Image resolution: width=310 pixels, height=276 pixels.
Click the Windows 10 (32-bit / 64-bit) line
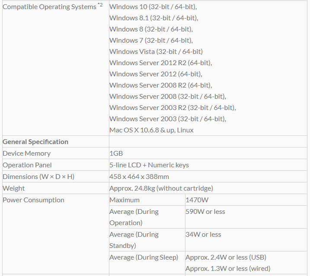click(x=150, y=7)
